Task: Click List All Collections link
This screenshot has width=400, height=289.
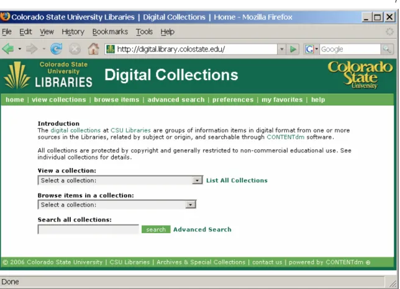Action: [237, 180]
